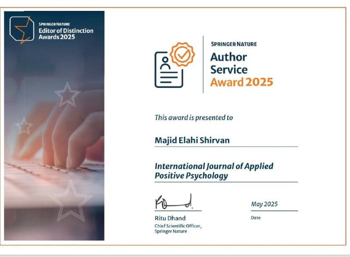The width and height of the screenshot is (350, 257).
Task: Click 'International Journal of Applied Positive Psychology'
Action: [x=214, y=171]
